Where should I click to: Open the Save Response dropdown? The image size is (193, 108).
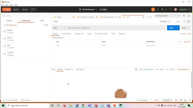tap(184, 69)
